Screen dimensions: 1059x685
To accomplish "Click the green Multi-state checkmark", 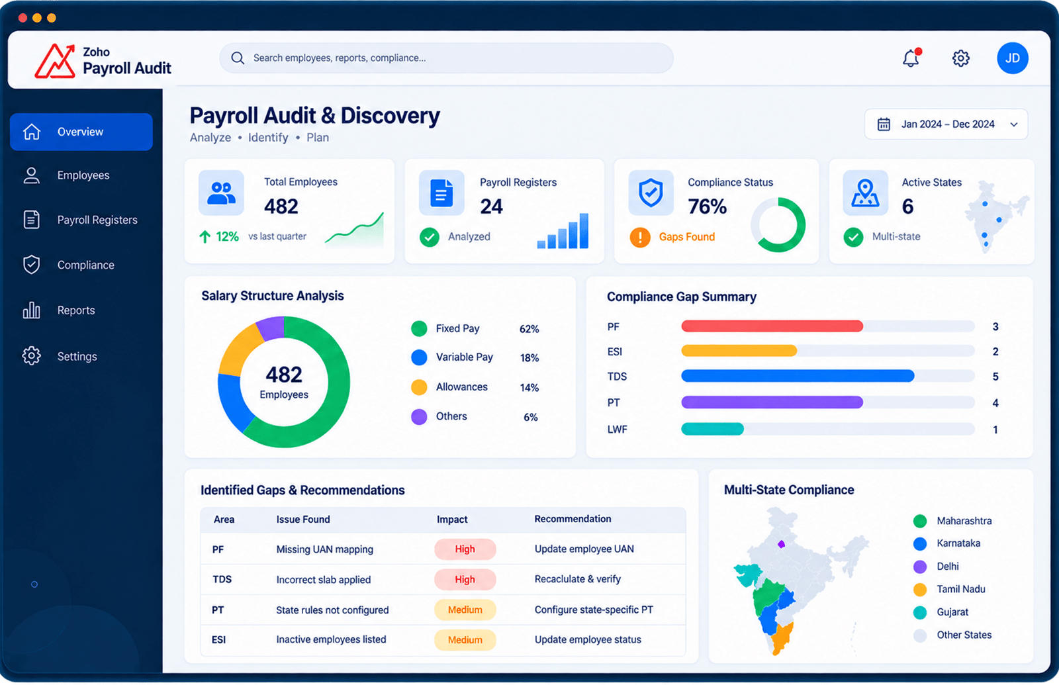I will click(853, 237).
